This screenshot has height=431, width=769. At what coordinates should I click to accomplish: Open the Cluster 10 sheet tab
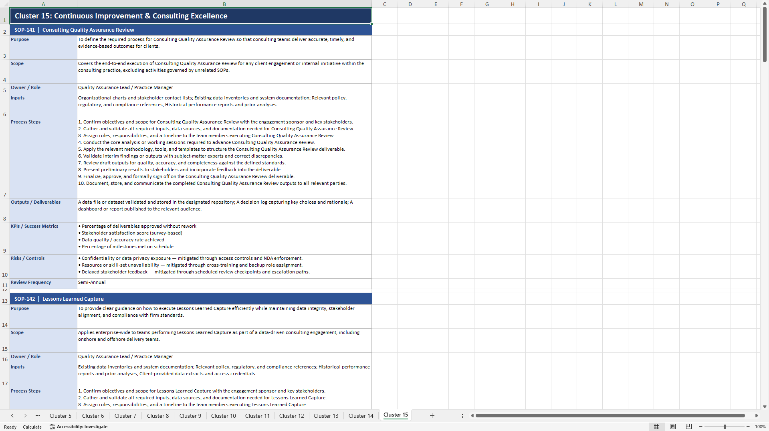click(224, 416)
